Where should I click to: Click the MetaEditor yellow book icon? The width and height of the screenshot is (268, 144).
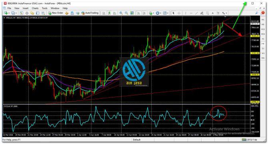67,13
